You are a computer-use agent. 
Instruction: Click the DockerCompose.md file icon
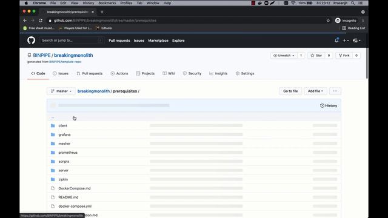tap(53, 188)
